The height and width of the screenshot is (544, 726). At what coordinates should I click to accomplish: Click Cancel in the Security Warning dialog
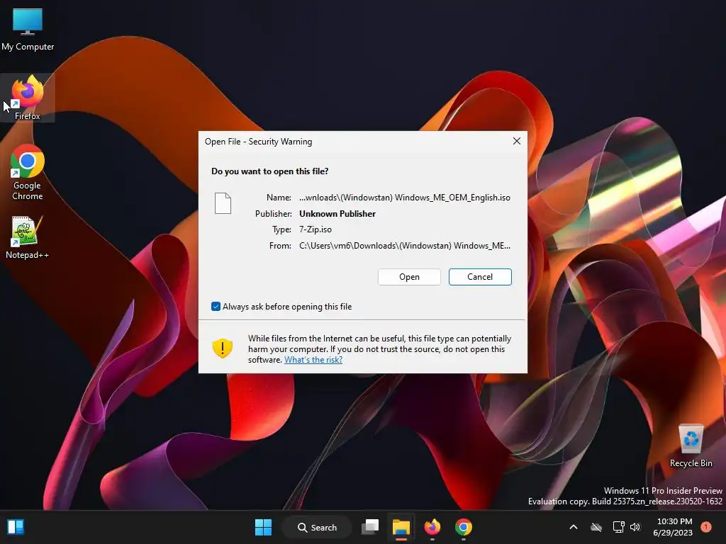[x=480, y=277]
